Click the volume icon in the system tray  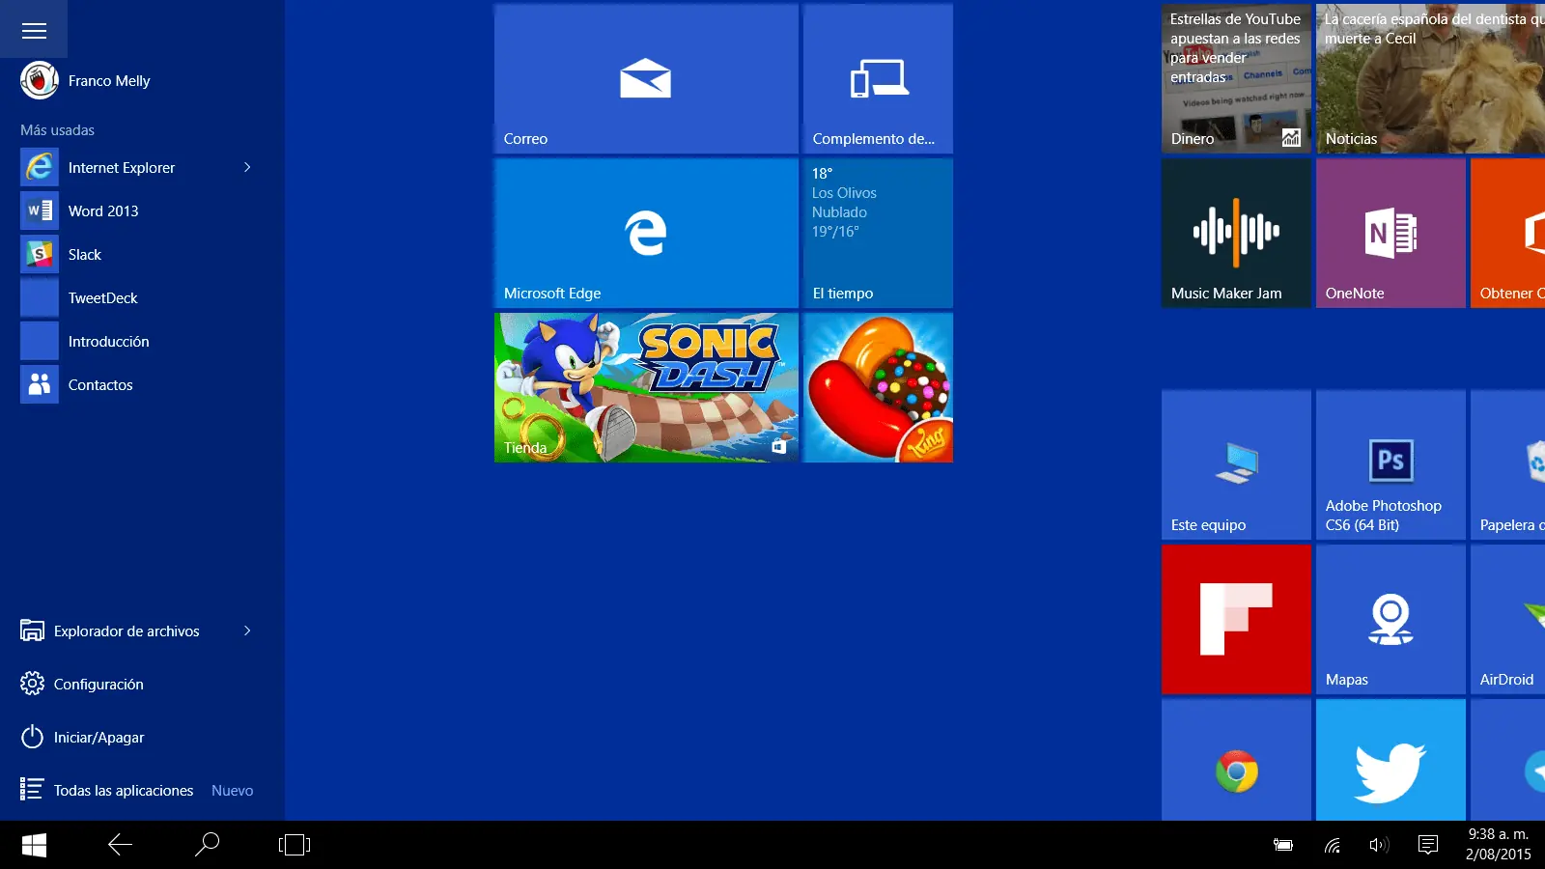tap(1379, 845)
